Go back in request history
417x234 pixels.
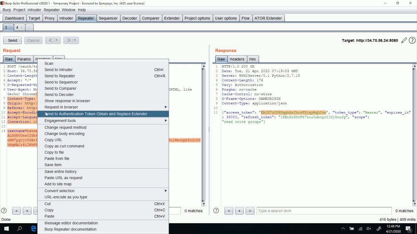point(50,40)
